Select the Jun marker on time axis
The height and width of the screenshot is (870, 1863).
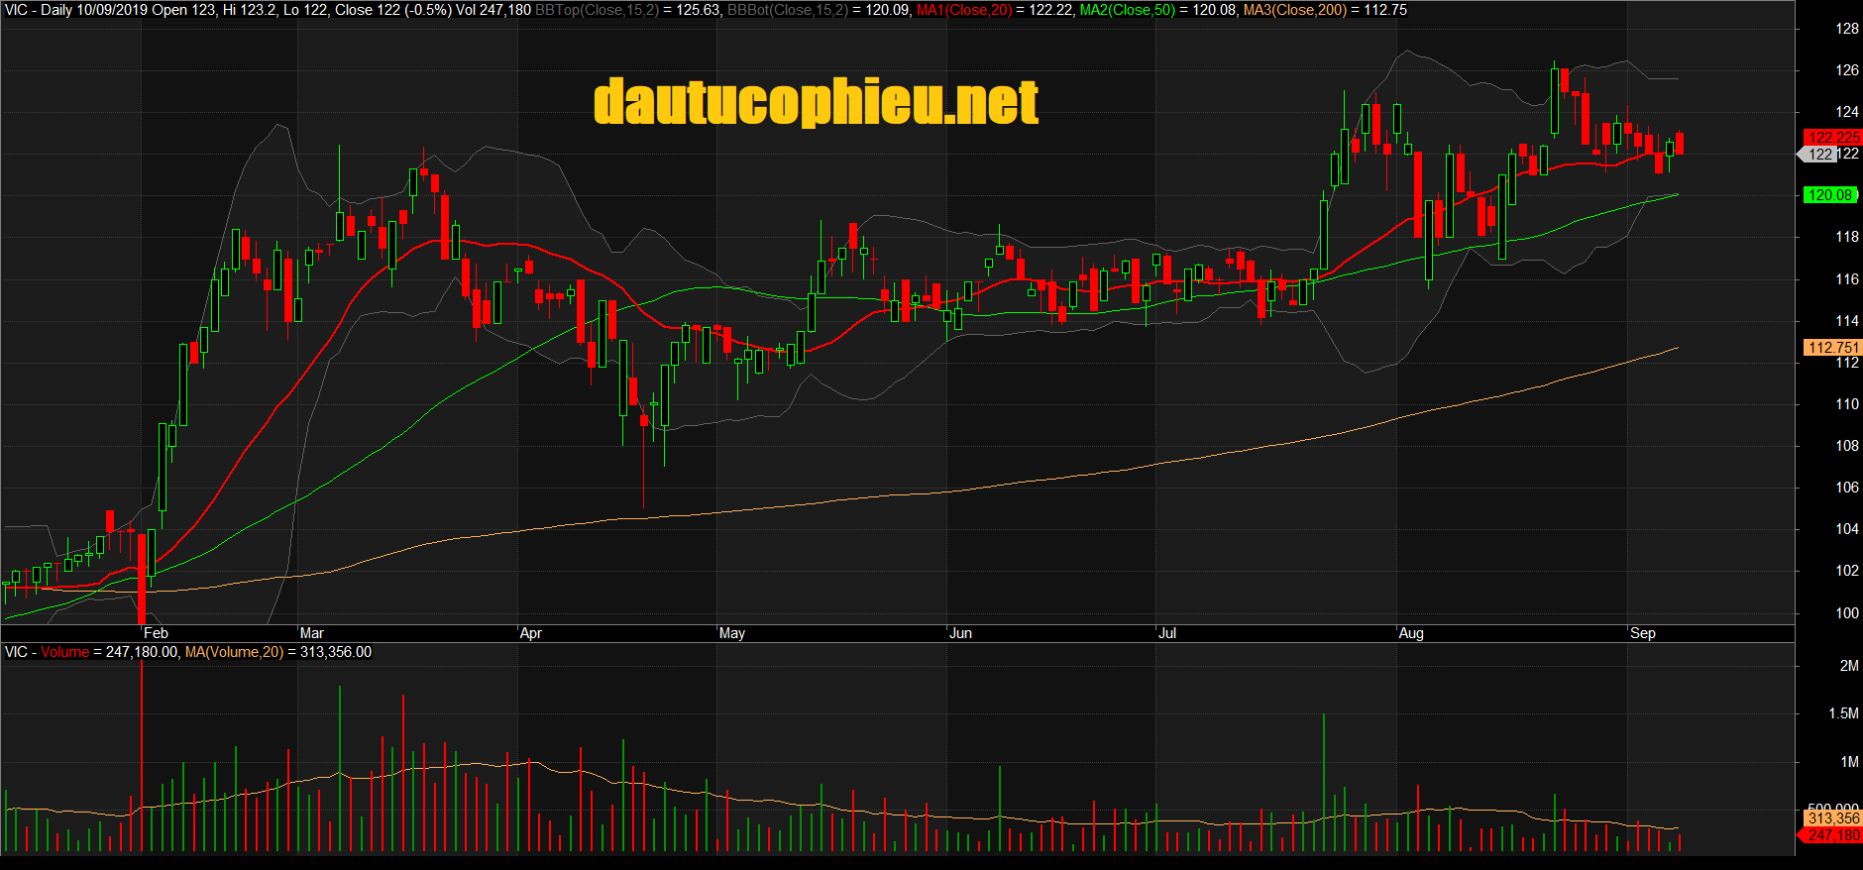960,633
